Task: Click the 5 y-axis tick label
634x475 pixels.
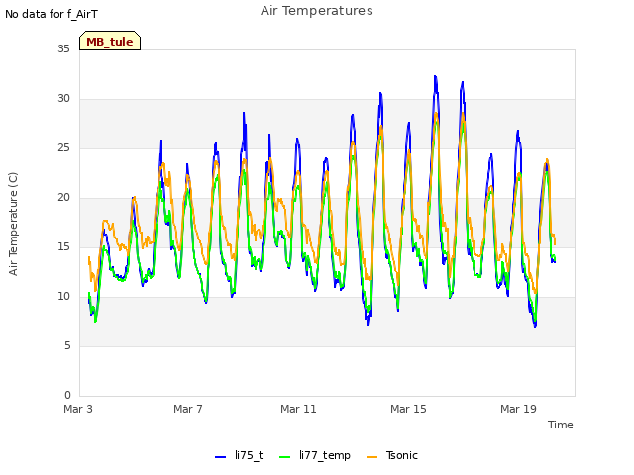Action: point(67,346)
